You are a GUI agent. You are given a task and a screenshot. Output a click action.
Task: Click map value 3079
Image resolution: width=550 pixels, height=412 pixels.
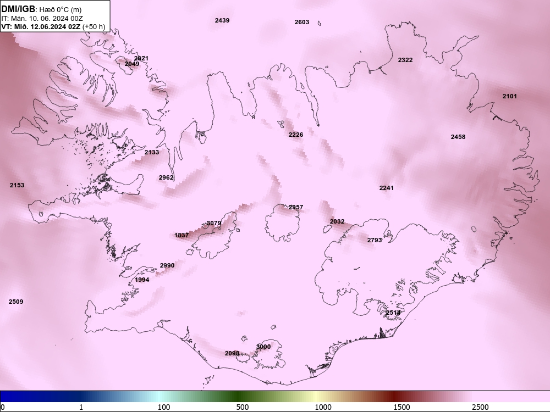coord(213,223)
